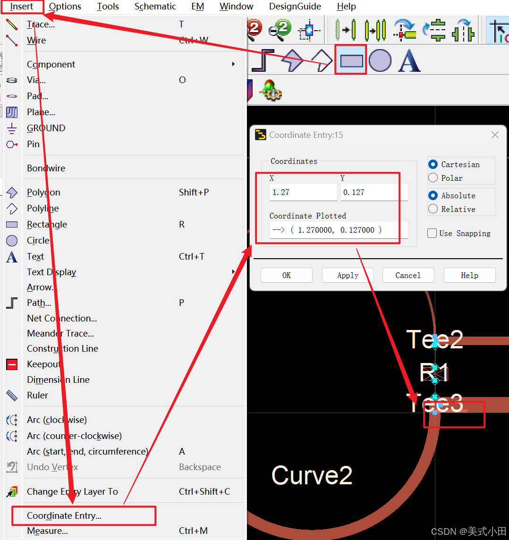Choose Net Connection... menu entry

[x=62, y=318]
